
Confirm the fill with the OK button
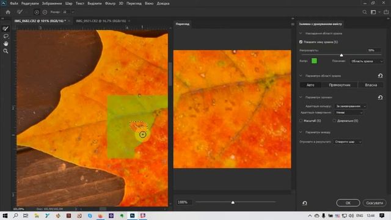pyautogui.click(x=348, y=203)
